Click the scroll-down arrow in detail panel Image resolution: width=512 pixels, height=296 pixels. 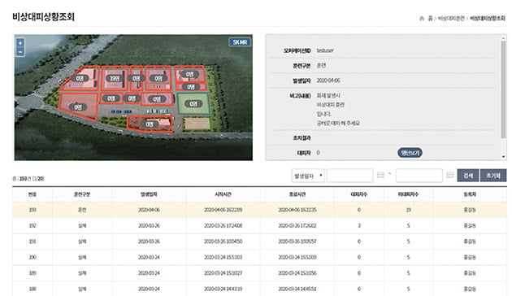(x=503, y=157)
